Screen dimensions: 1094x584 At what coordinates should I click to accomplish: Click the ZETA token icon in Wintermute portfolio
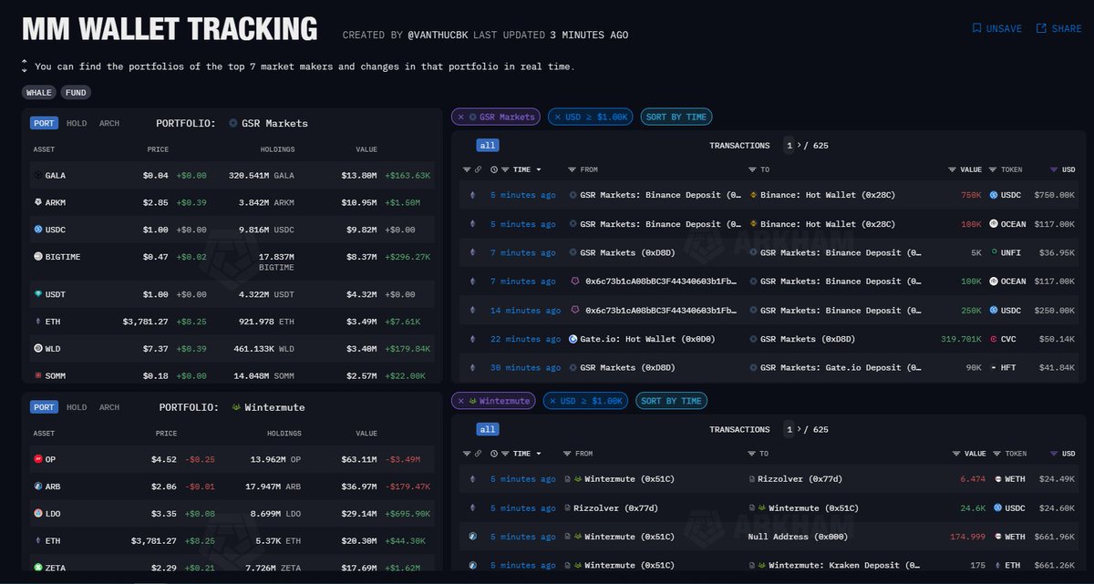[37, 568]
